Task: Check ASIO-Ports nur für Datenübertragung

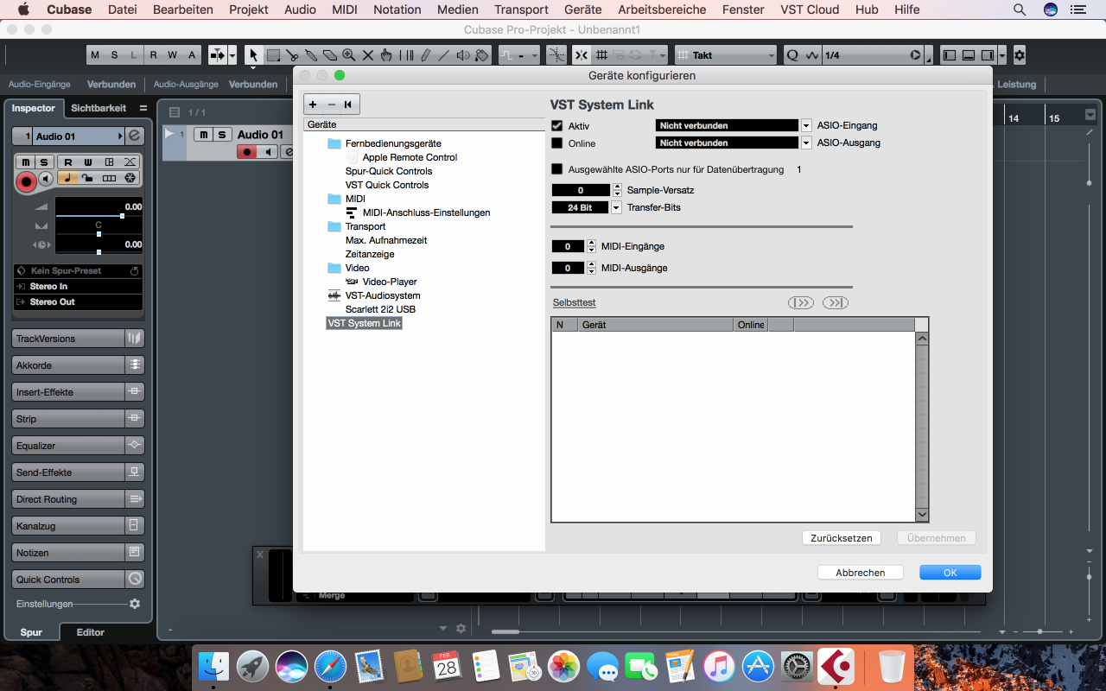Action: pos(557,169)
